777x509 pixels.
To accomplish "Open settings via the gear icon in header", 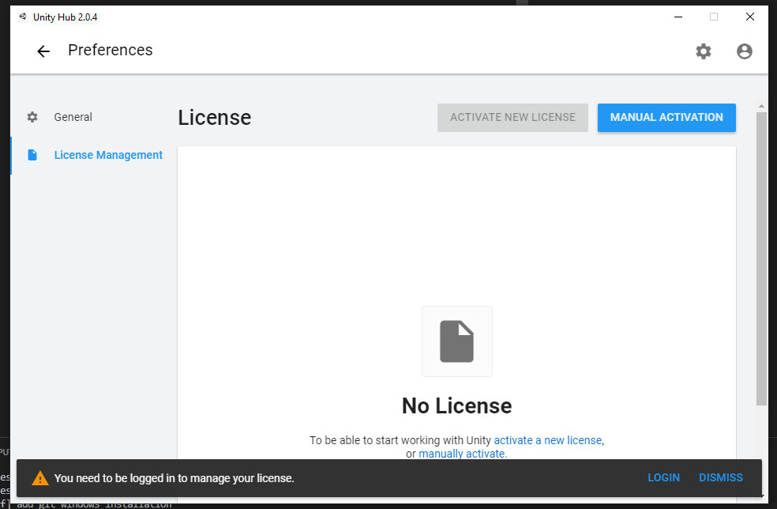I will pos(703,51).
